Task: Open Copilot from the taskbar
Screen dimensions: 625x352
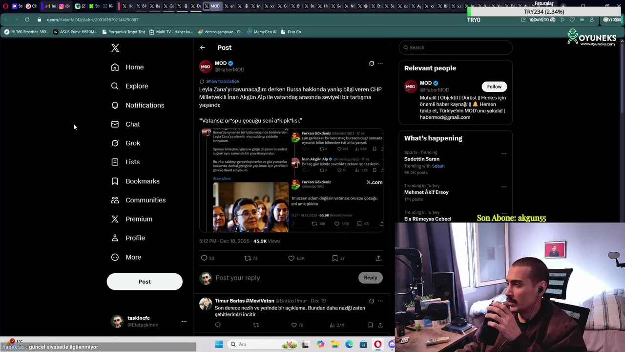Action: point(320,344)
